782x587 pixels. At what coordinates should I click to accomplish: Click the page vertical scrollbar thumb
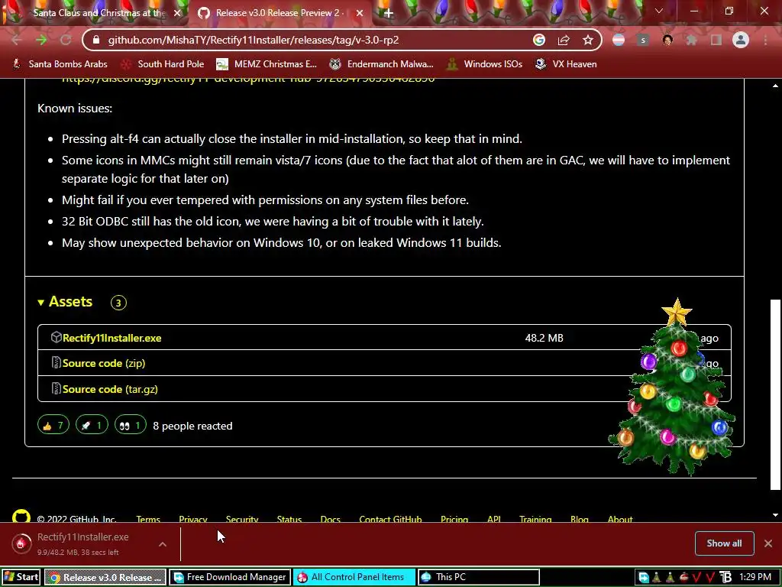(x=775, y=394)
